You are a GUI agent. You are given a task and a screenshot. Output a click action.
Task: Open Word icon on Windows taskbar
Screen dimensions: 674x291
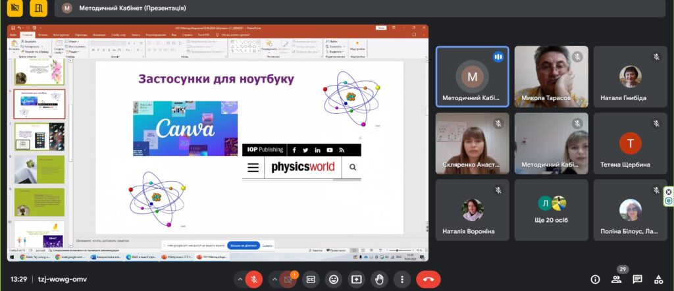93,257
